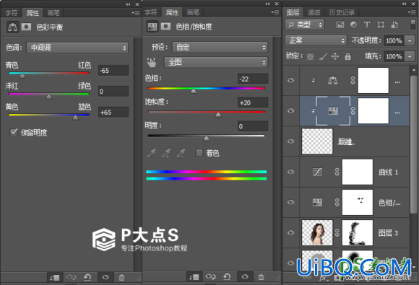Click the lock position move icon
Viewport: 419px width, 285px height.
coord(335,56)
